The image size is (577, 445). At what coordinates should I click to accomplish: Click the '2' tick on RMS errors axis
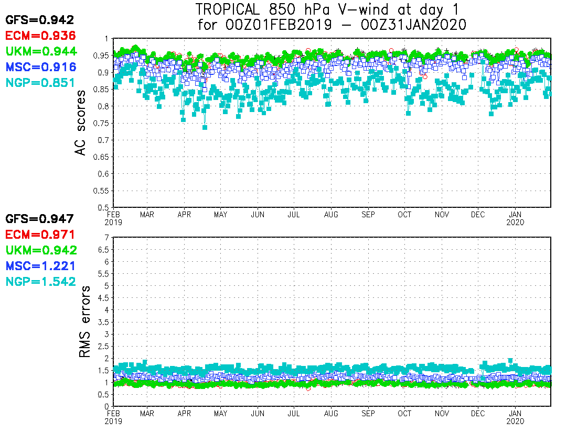[106, 359]
